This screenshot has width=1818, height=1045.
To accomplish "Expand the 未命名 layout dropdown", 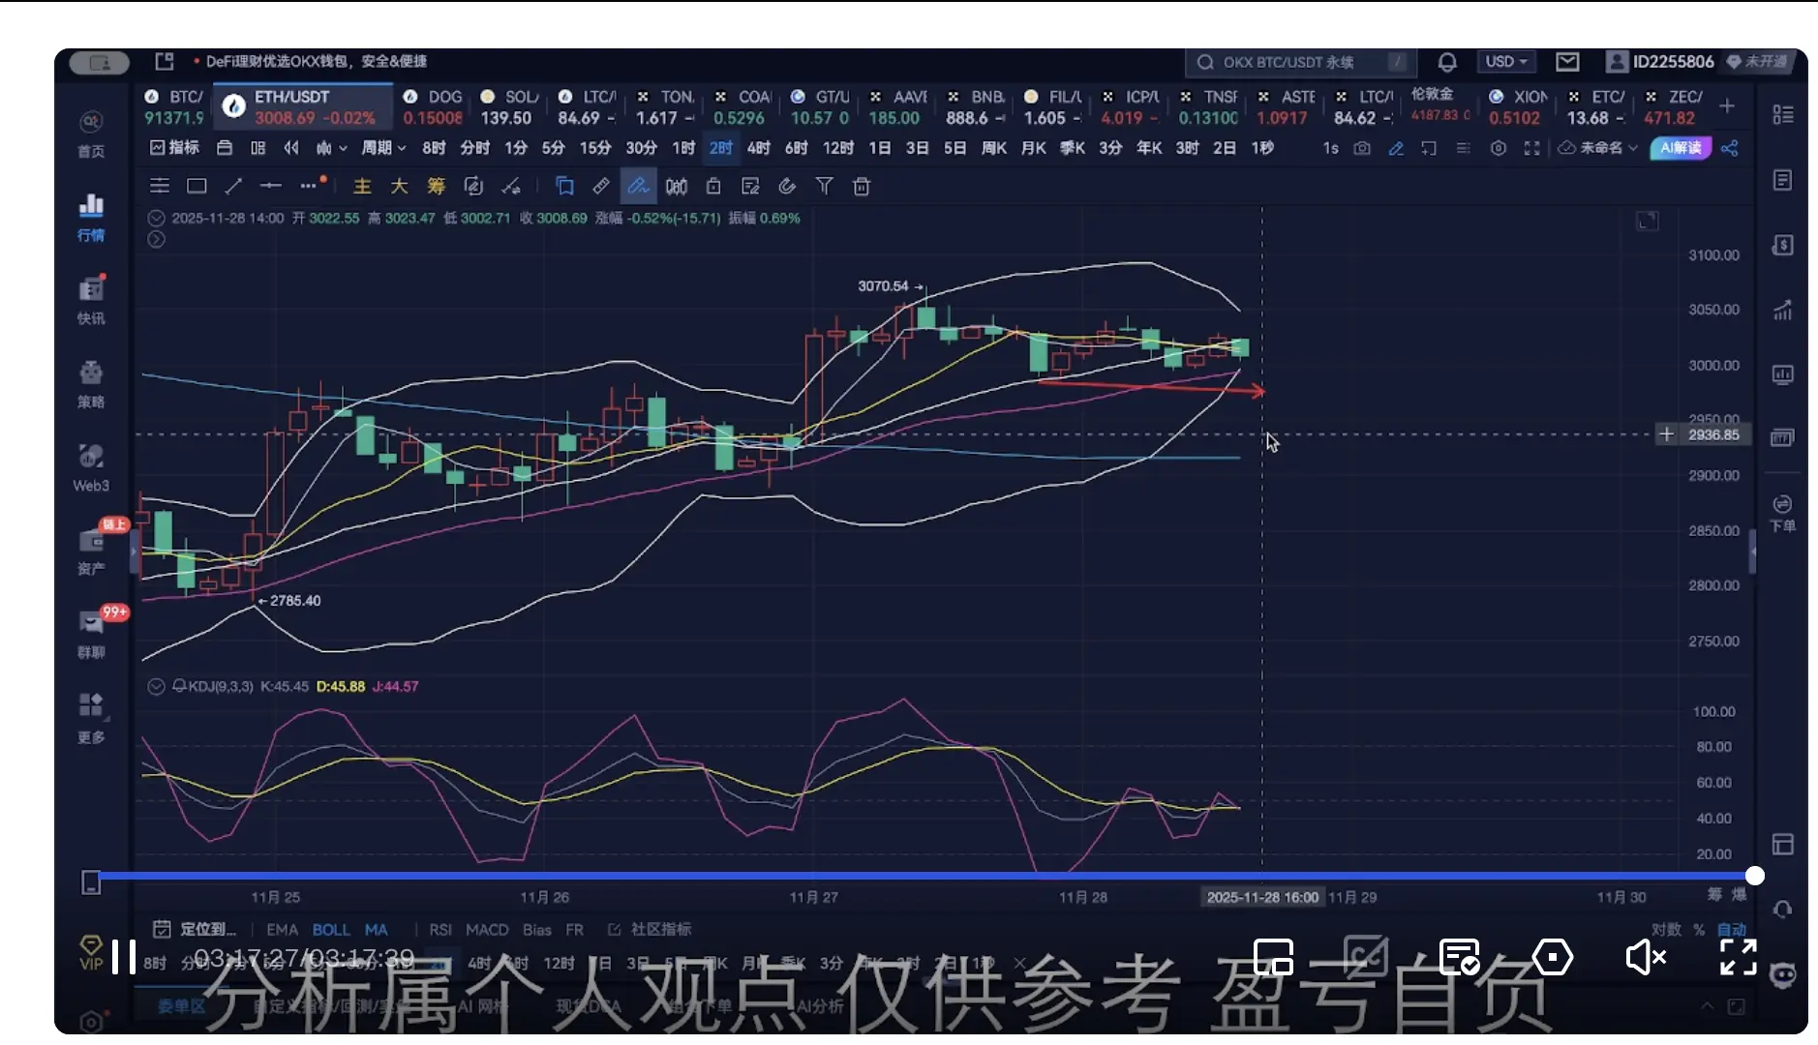I will coord(1597,148).
